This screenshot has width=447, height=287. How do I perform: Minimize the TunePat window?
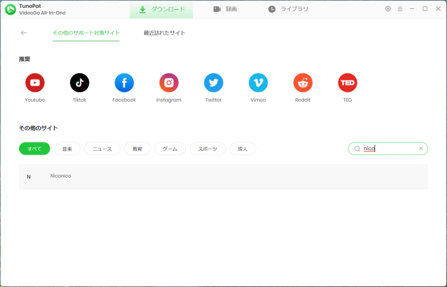pyautogui.click(x=412, y=9)
